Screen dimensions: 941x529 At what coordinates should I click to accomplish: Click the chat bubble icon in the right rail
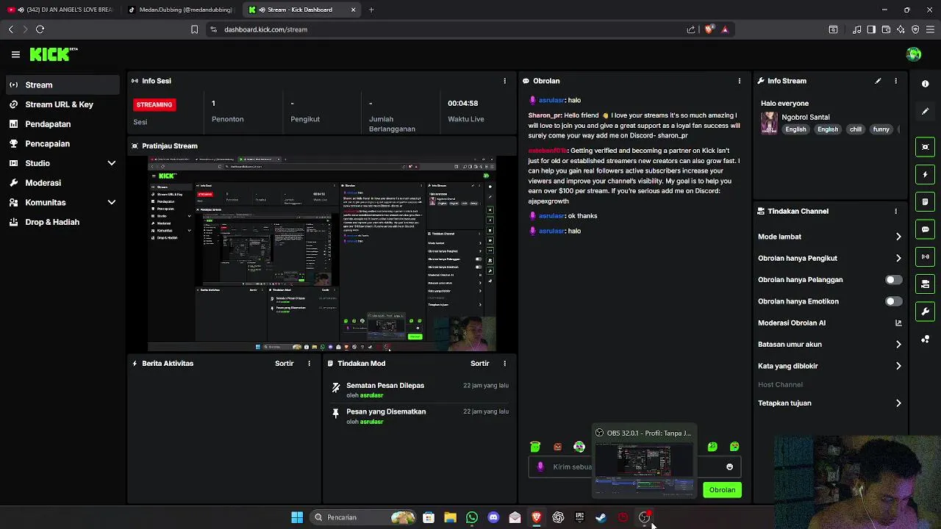click(926, 229)
